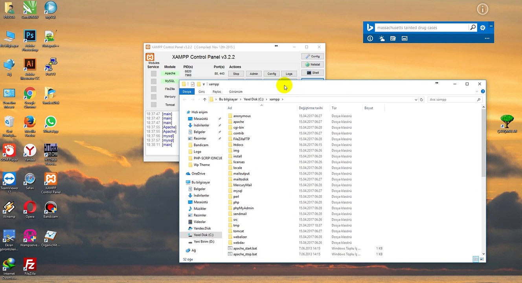Open the Bing bar news icon
This screenshot has width=522, height=283.
(393, 39)
